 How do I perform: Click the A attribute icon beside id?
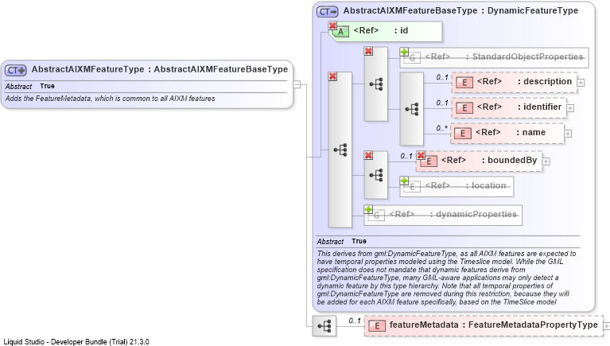click(341, 32)
